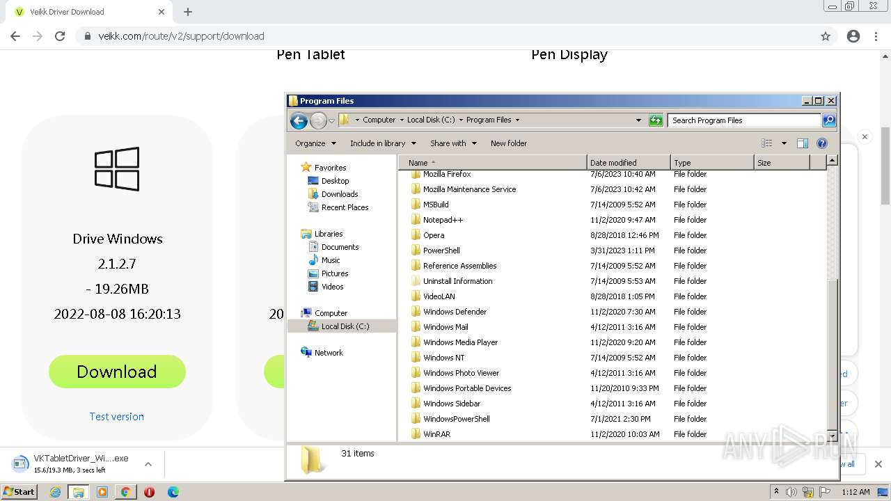Viewport: 891px width, 501px height.
Task: Click the Action Center flag icon
Action: (824, 492)
